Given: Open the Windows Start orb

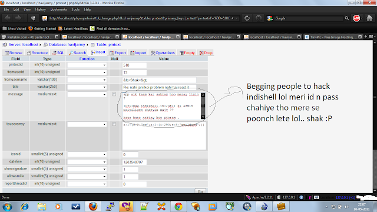Looking at the screenshot, I should click(7, 207).
